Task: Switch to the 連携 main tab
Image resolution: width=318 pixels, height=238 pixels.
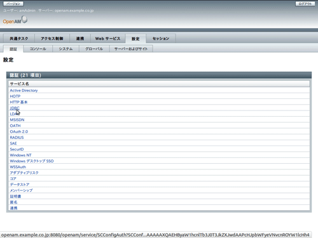Action: point(80,39)
